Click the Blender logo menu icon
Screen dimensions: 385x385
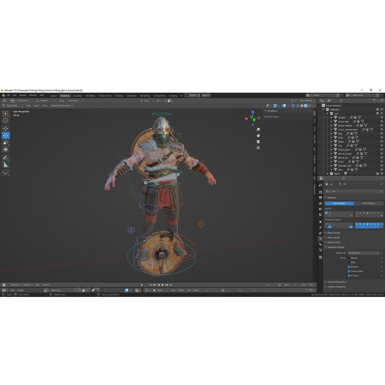coord(3,95)
